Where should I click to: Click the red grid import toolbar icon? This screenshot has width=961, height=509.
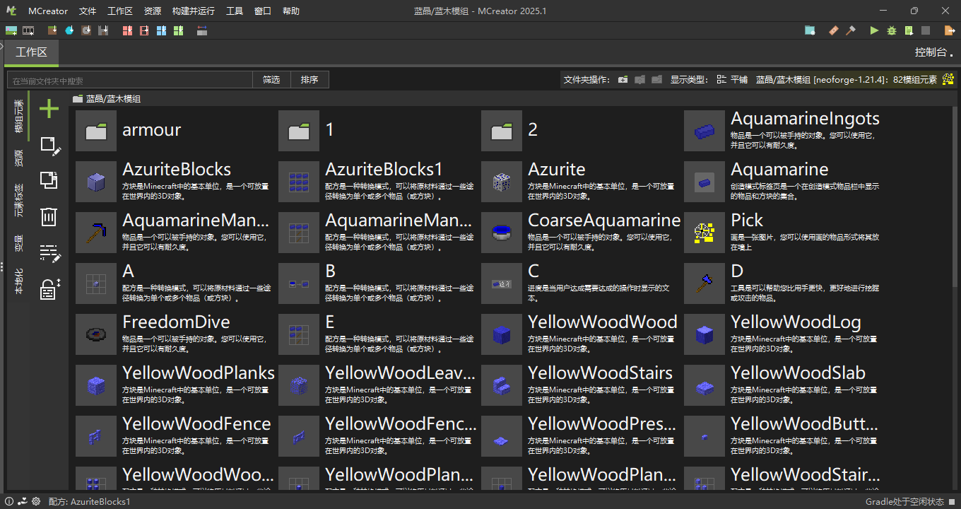click(x=127, y=30)
